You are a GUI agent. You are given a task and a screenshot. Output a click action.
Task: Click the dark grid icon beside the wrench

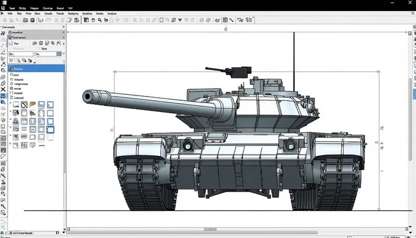[x=225, y=20]
